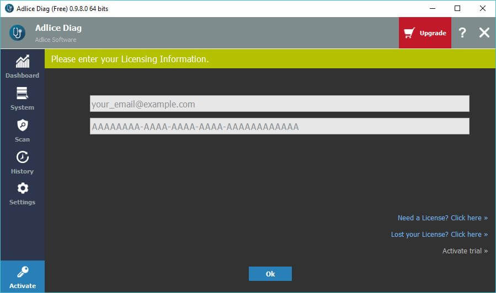Maximize the Adlice Diag window

click(x=457, y=8)
